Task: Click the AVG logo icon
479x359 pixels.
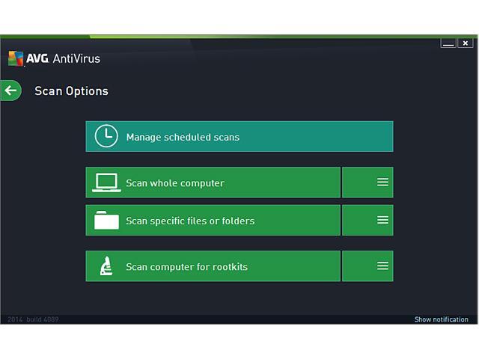Action: pos(16,58)
